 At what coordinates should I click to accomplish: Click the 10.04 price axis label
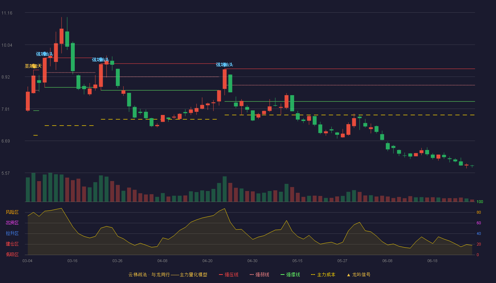coord(7,45)
